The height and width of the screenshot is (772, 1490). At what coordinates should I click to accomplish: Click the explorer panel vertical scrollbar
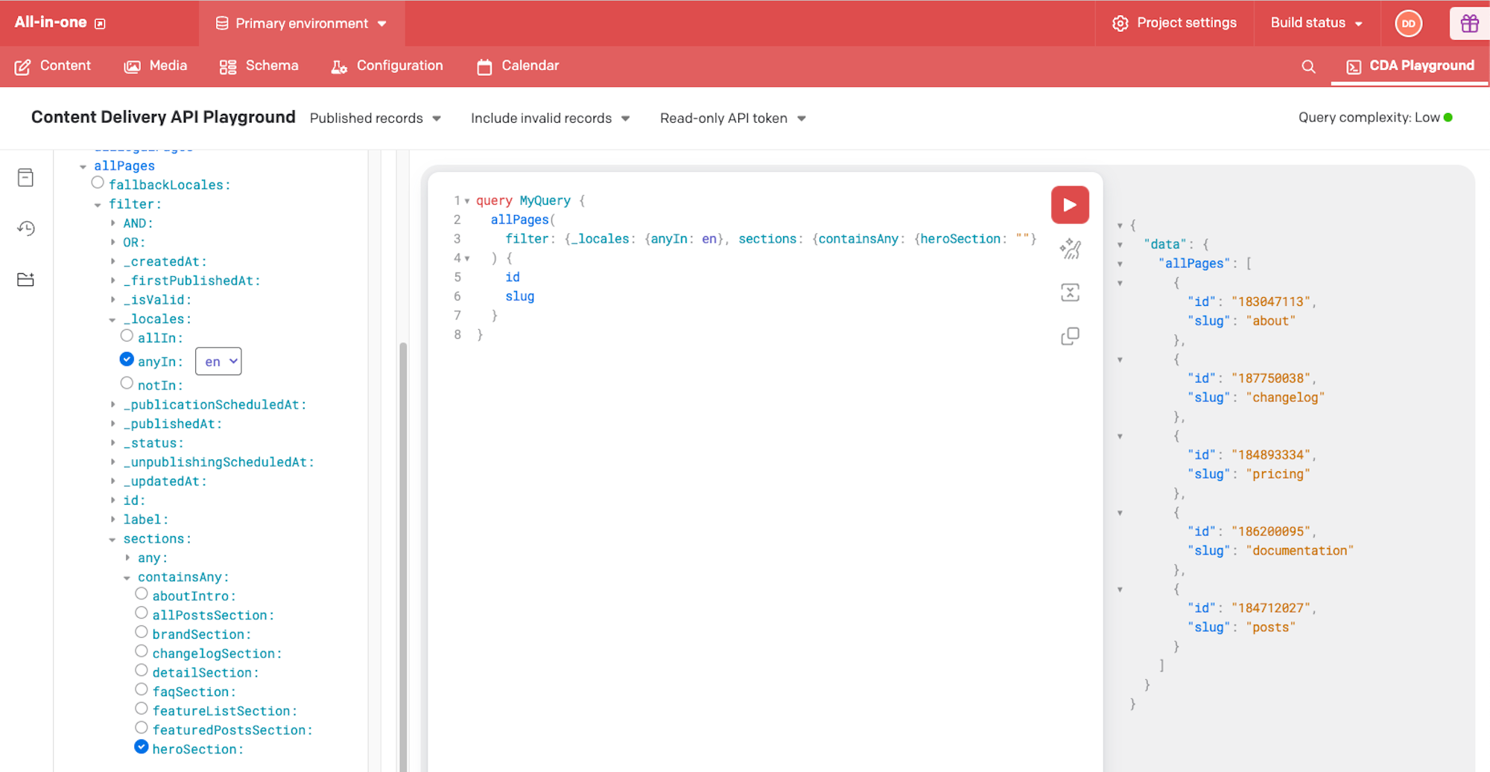(x=403, y=557)
